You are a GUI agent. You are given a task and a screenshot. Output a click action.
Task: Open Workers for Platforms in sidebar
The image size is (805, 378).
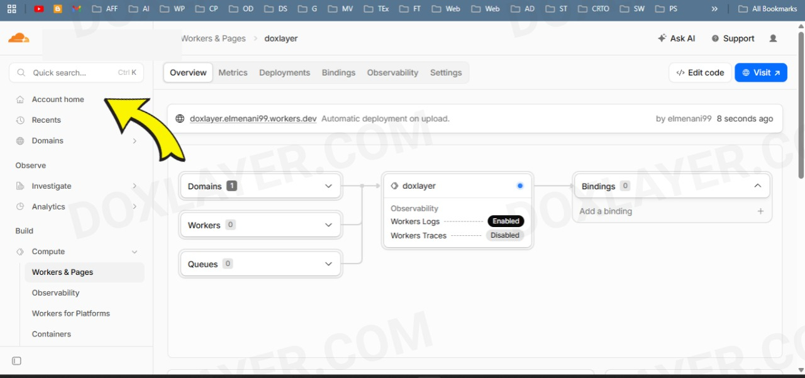71,314
